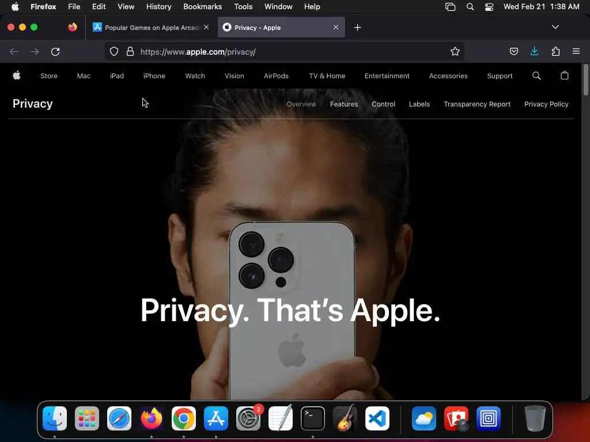Open the View menu
This screenshot has height=442, width=590.
(x=126, y=6)
